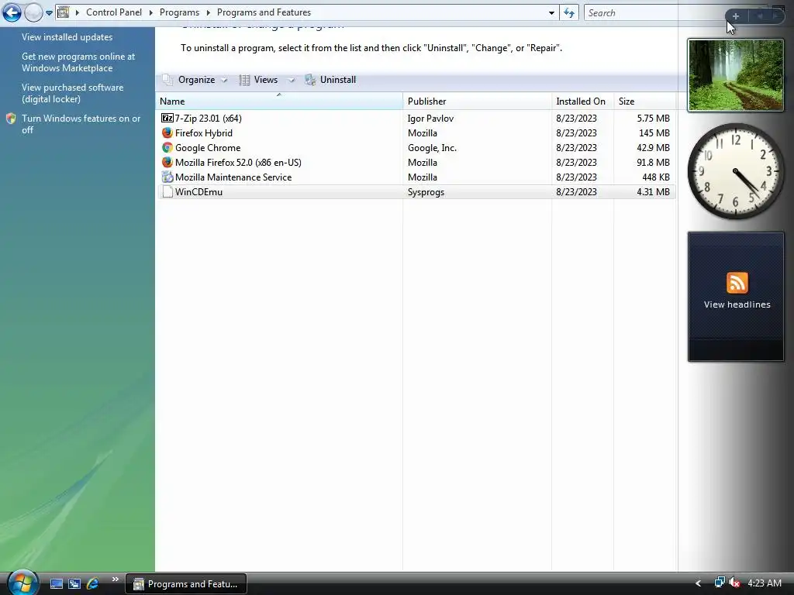This screenshot has height=595, width=794.
Task: Select Control Panel in address breadcrumb
Action: [x=114, y=12]
